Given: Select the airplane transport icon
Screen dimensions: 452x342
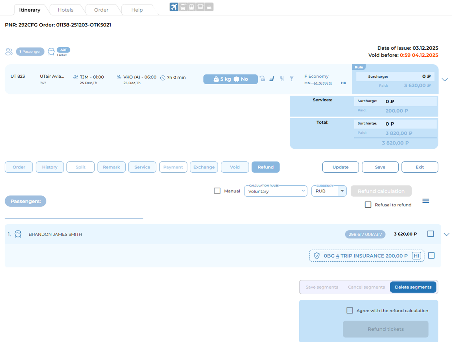Looking at the screenshot, I should pyautogui.click(x=174, y=7).
